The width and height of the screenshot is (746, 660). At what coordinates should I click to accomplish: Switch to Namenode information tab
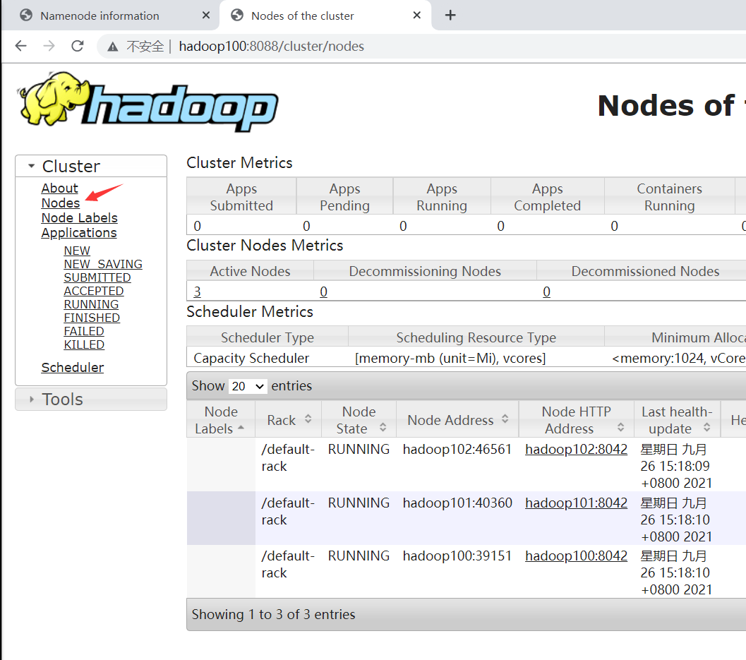point(110,16)
